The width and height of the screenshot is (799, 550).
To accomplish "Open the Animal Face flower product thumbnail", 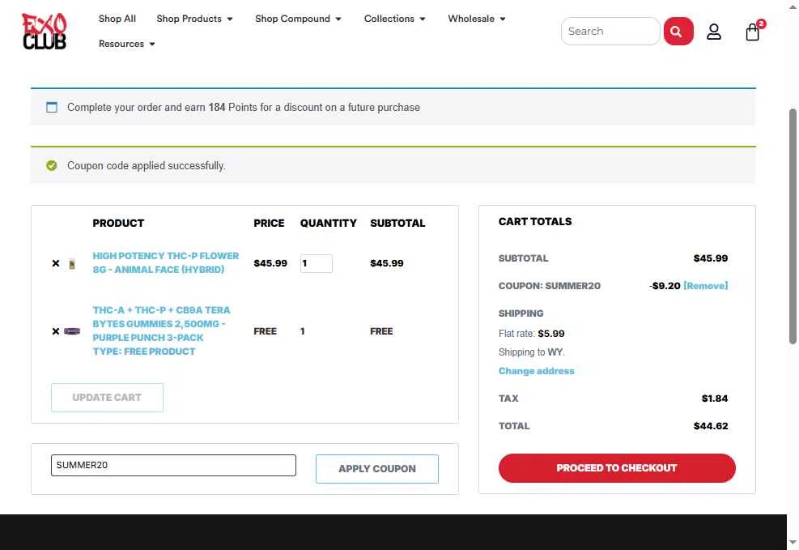I will (x=72, y=263).
